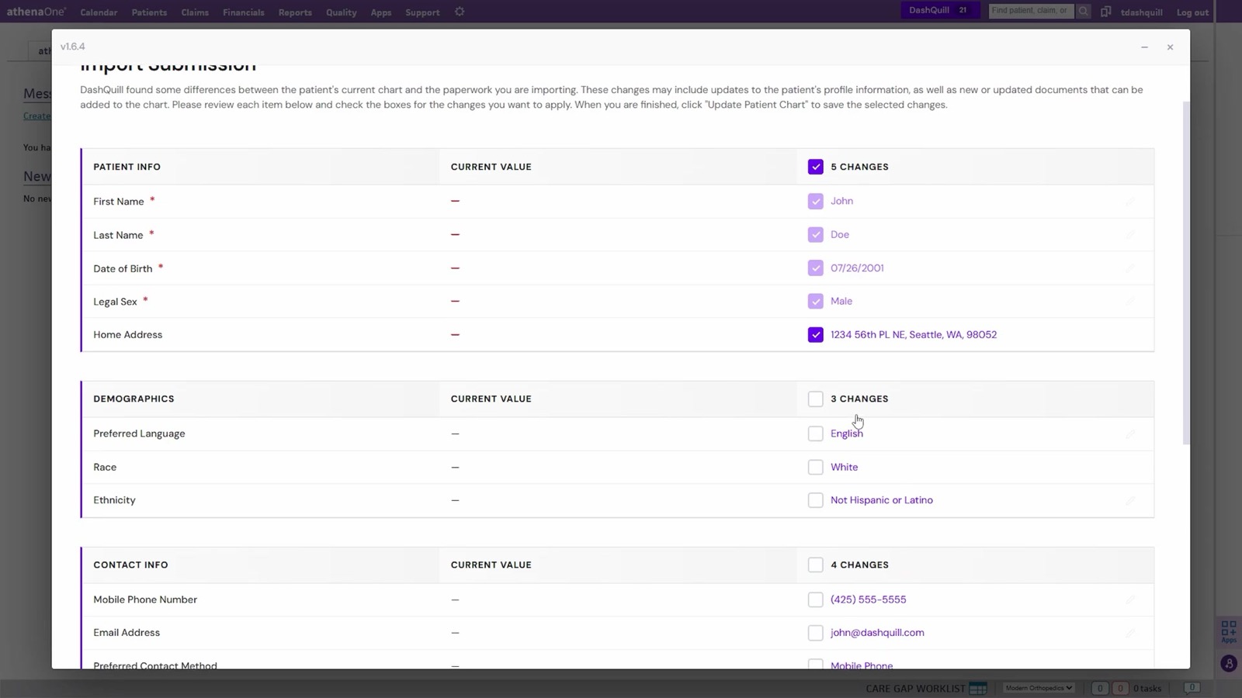Viewport: 1242px width, 698px height.
Task: Open the Claims menu
Action: [x=195, y=12]
